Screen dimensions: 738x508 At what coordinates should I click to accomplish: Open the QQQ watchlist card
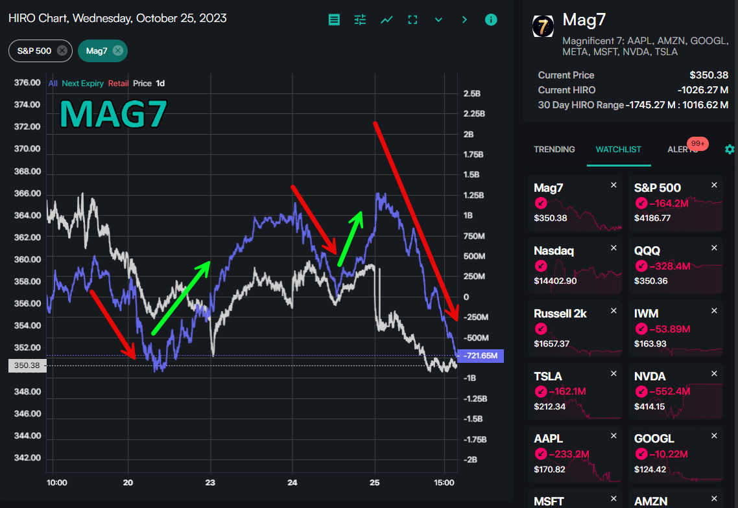tap(675, 266)
